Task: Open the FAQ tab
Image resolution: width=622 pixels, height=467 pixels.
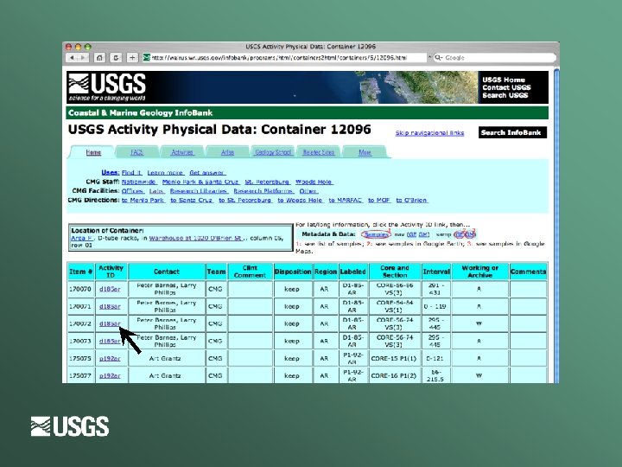Action: click(136, 152)
